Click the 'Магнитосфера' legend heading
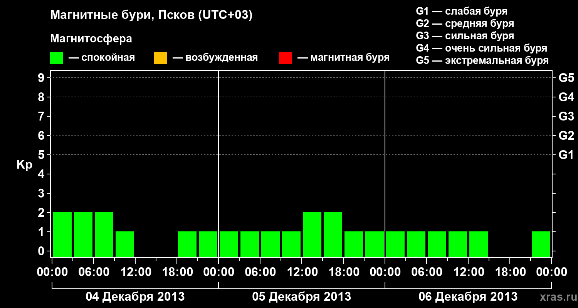578x308 pixels. click(91, 39)
